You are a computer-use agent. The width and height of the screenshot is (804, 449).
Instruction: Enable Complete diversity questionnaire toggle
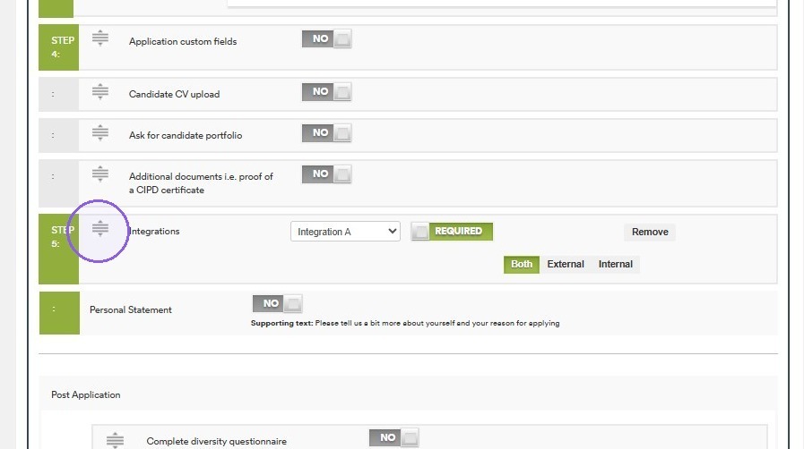[393, 437]
